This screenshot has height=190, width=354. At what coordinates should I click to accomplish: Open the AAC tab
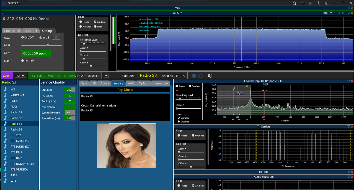click(x=131, y=83)
